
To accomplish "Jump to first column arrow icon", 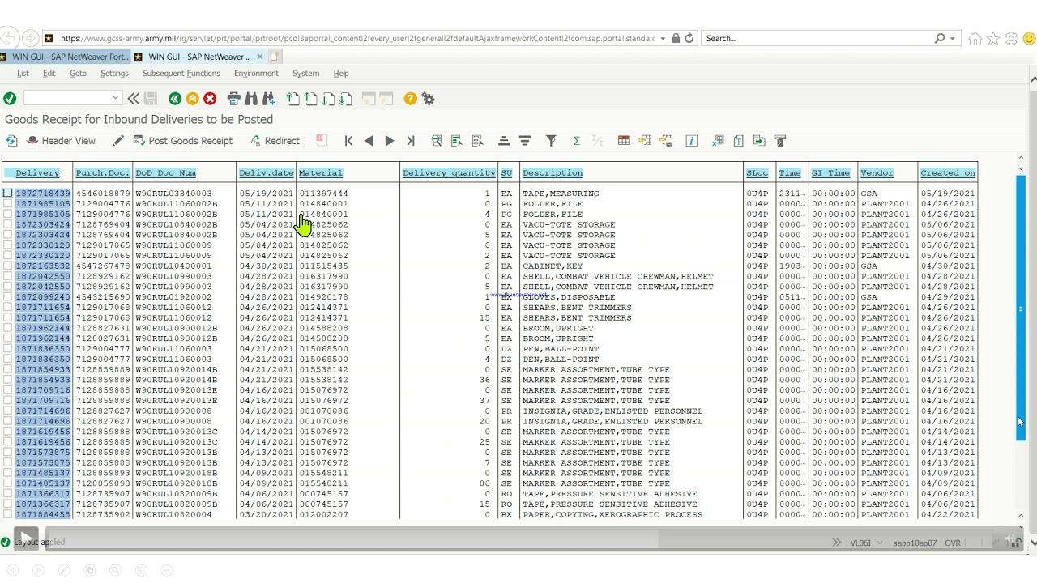I will point(348,141).
